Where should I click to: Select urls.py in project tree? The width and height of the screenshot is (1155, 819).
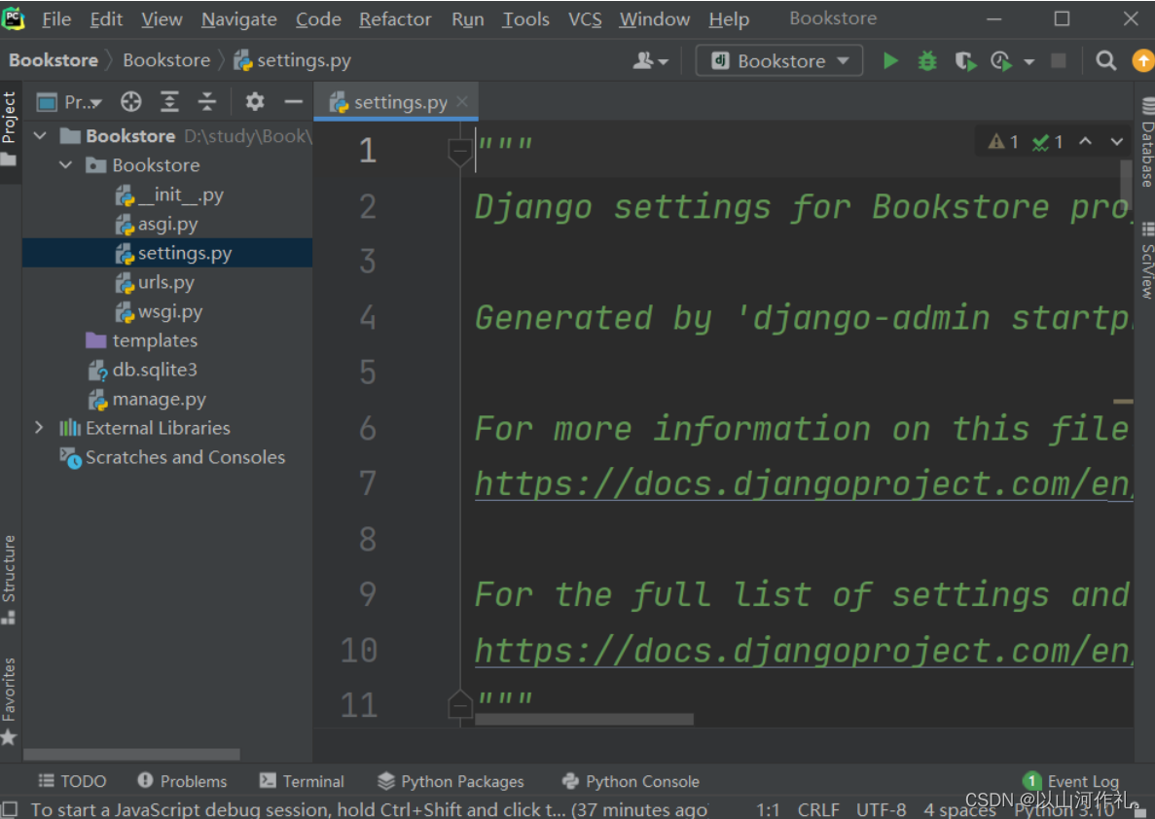pos(165,283)
